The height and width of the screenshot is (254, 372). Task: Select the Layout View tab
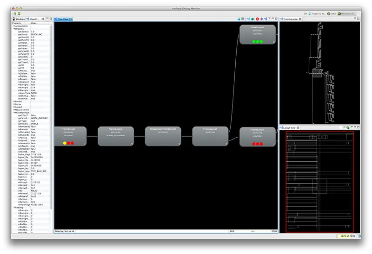click(289, 128)
